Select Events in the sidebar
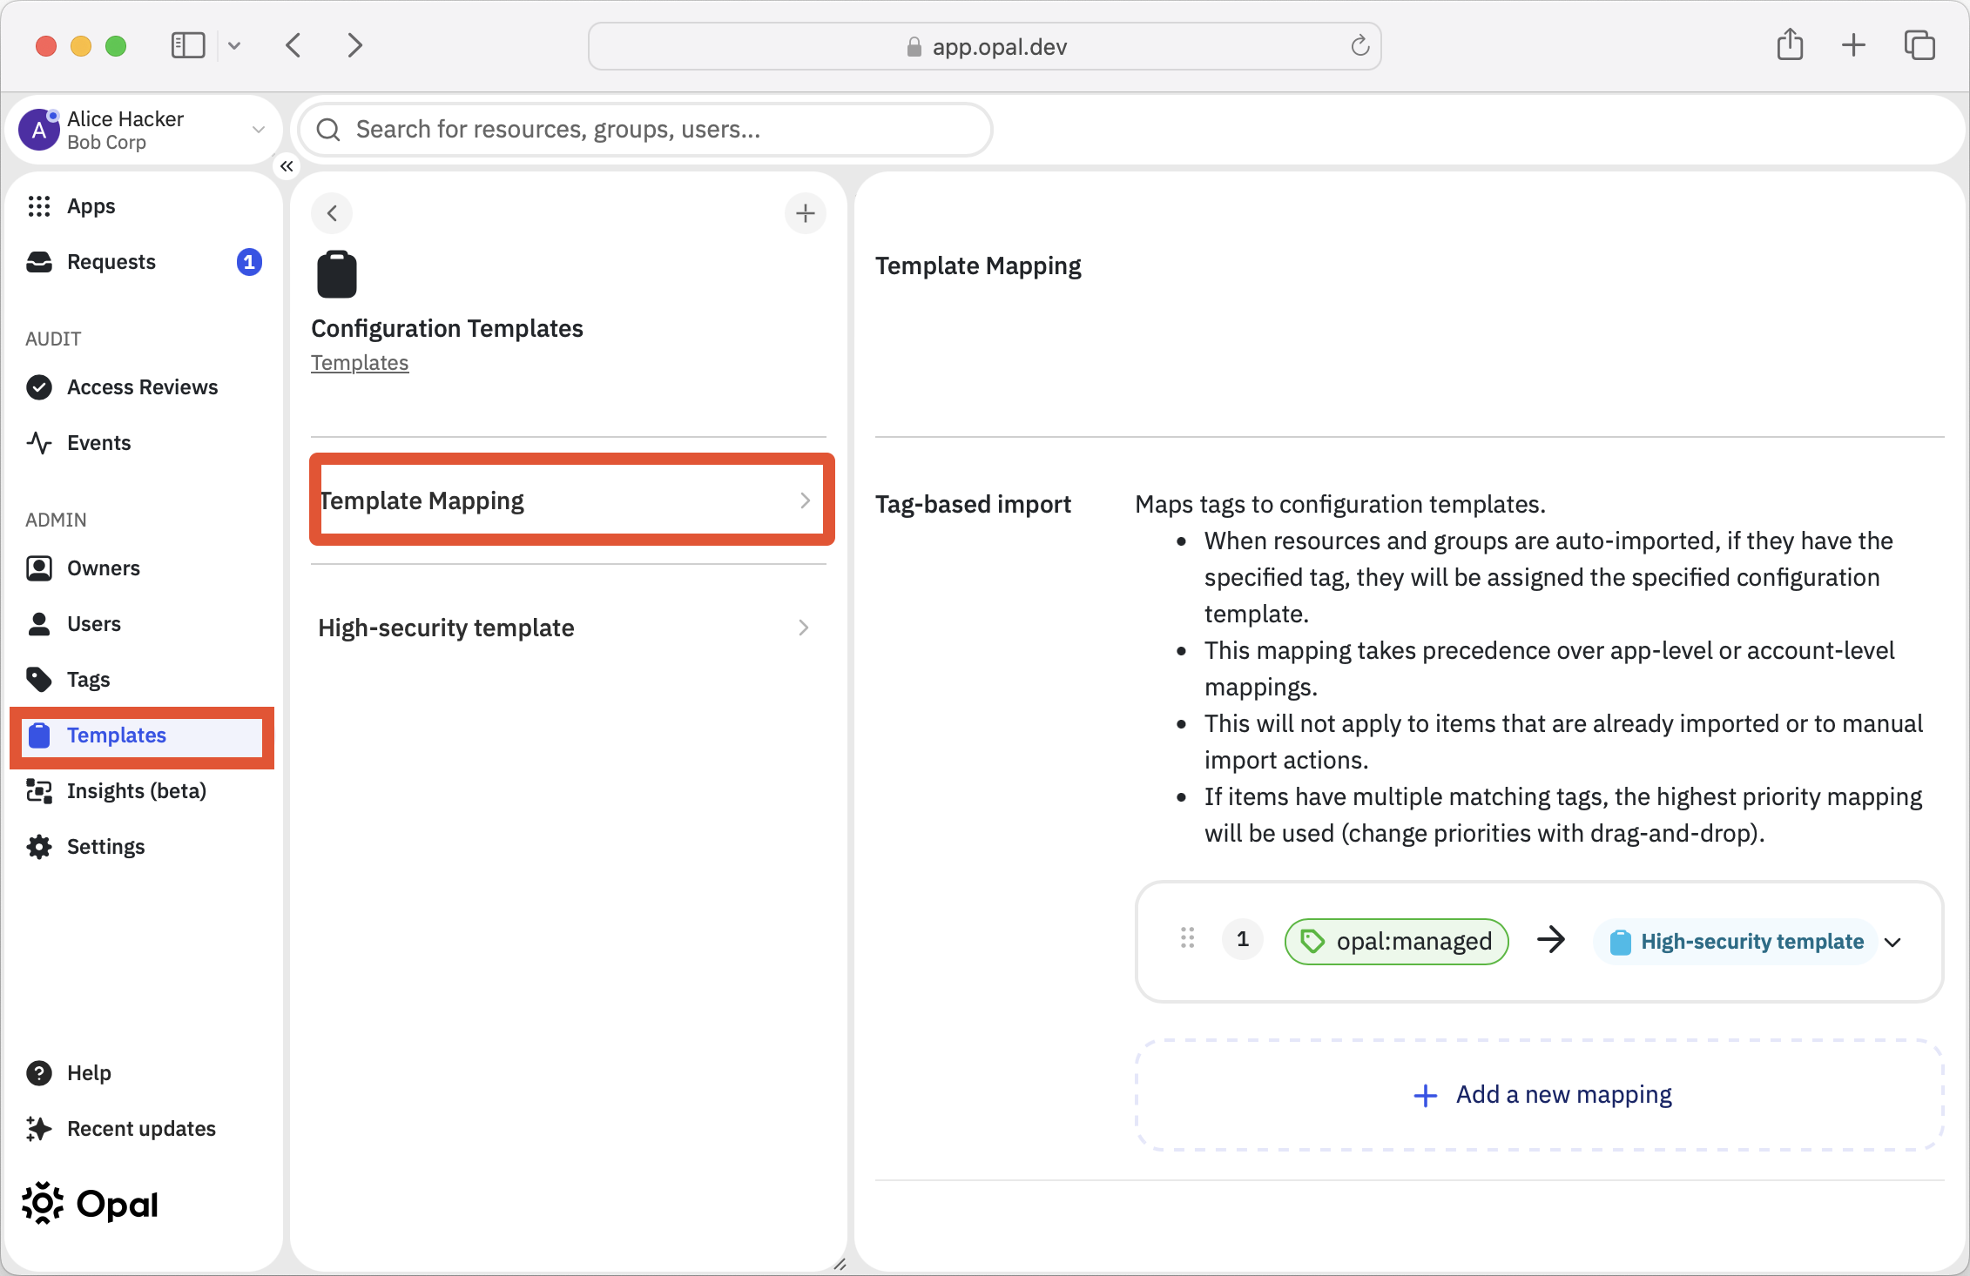1970x1276 pixels. [x=142, y=443]
